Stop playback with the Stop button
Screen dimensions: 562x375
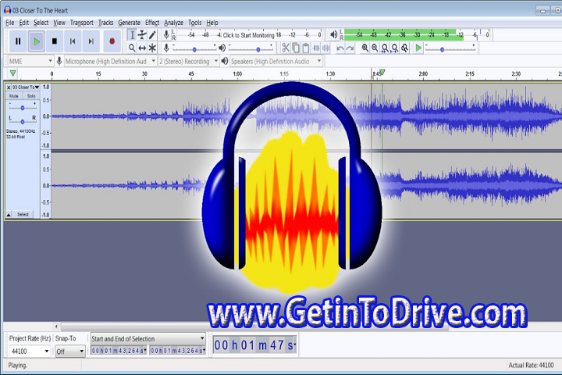click(x=55, y=41)
